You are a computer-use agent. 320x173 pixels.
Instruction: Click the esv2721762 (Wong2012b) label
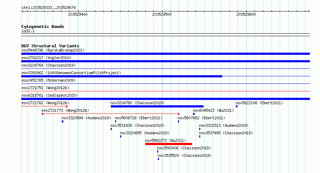45,103
